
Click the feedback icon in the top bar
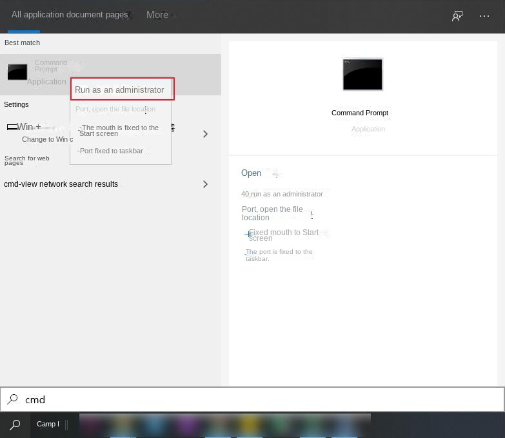click(x=457, y=16)
